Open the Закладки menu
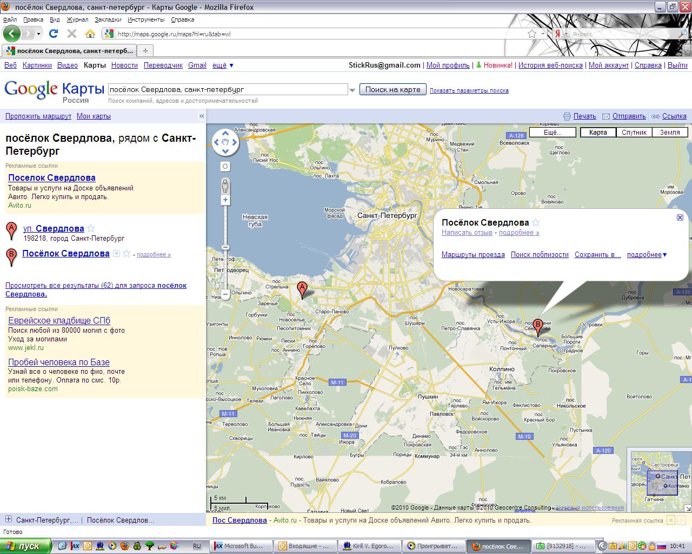The image size is (692, 554). point(108,19)
